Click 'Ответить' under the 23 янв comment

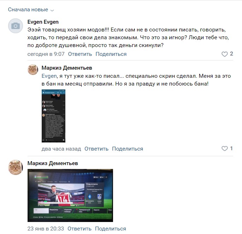click(79, 229)
